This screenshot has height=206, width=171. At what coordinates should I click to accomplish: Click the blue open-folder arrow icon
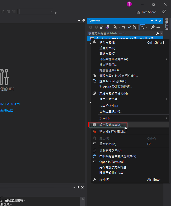point(94,156)
